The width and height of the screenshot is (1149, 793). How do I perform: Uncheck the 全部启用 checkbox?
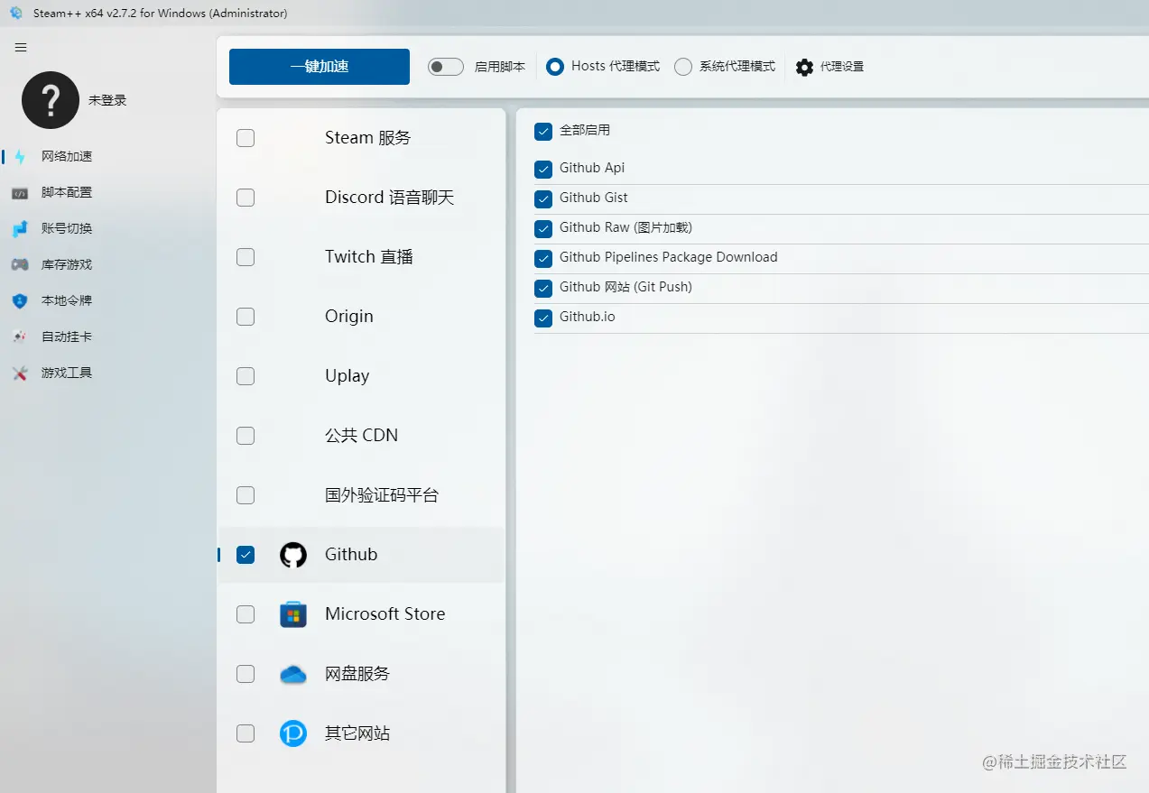tap(543, 132)
